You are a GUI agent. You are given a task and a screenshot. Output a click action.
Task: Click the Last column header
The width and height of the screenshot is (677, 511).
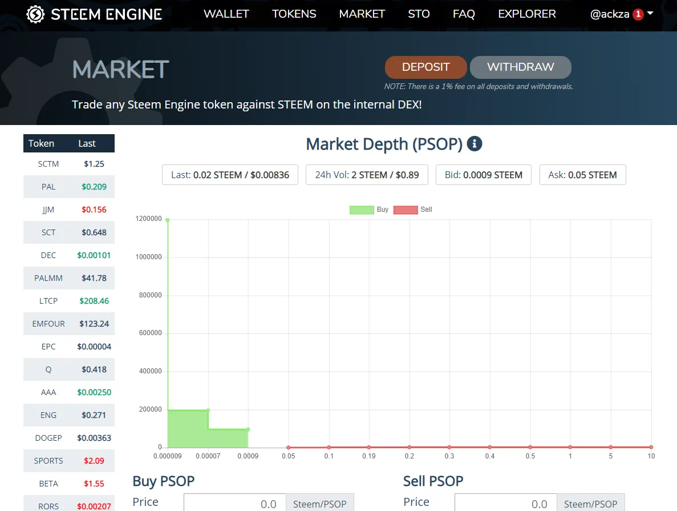point(87,143)
